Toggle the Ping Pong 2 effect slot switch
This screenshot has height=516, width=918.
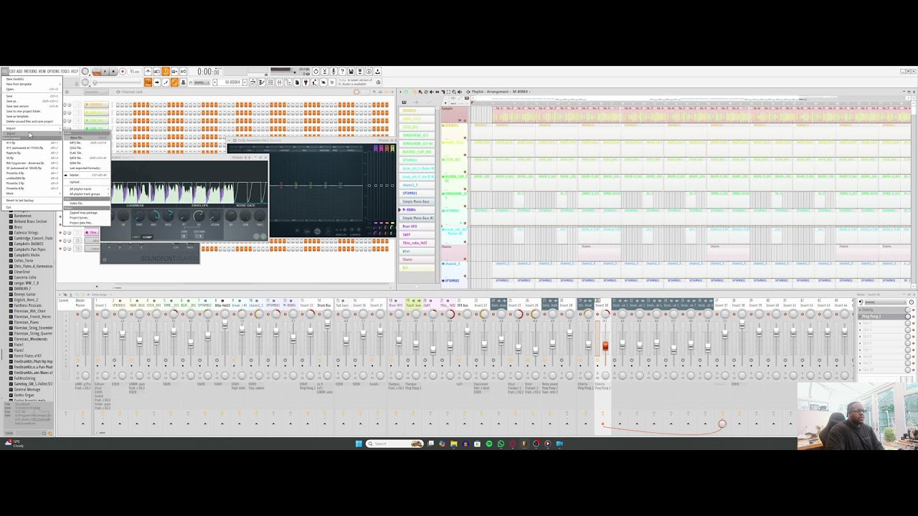(x=914, y=317)
